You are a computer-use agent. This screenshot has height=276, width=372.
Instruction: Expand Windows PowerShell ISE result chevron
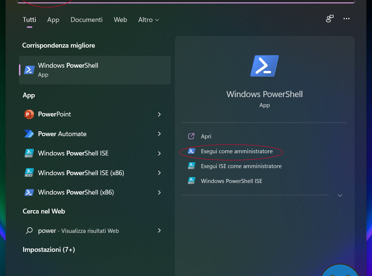160,153
